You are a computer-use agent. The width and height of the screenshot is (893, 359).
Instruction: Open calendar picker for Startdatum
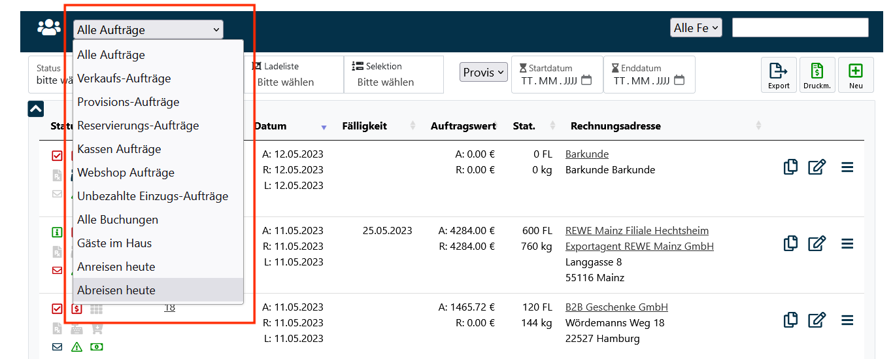click(586, 80)
